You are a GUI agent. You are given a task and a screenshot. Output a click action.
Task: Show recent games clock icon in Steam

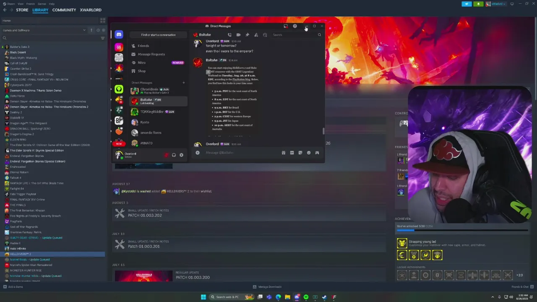pos(98,30)
